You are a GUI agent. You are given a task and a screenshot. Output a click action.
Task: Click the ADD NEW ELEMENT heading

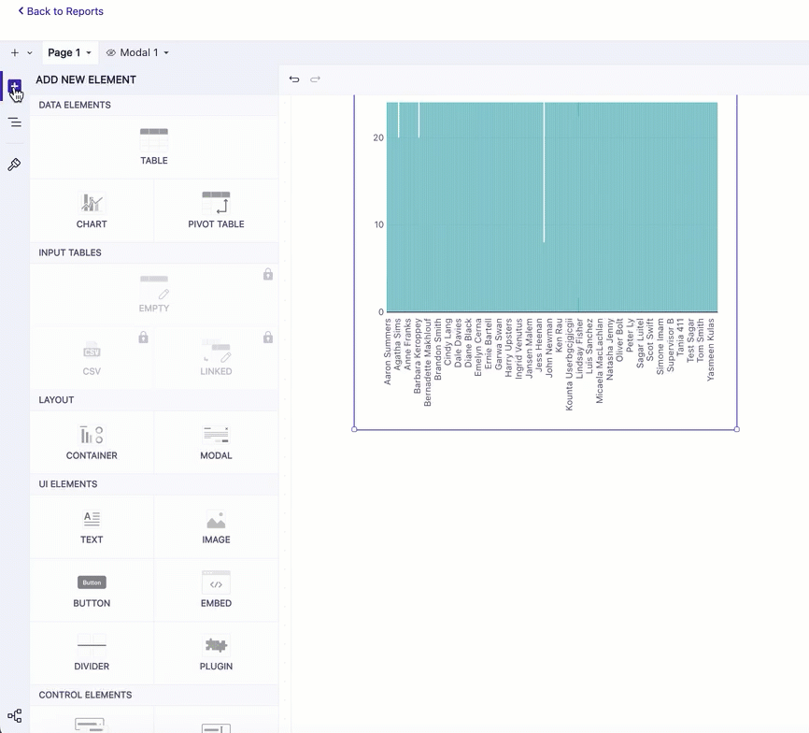pos(86,79)
